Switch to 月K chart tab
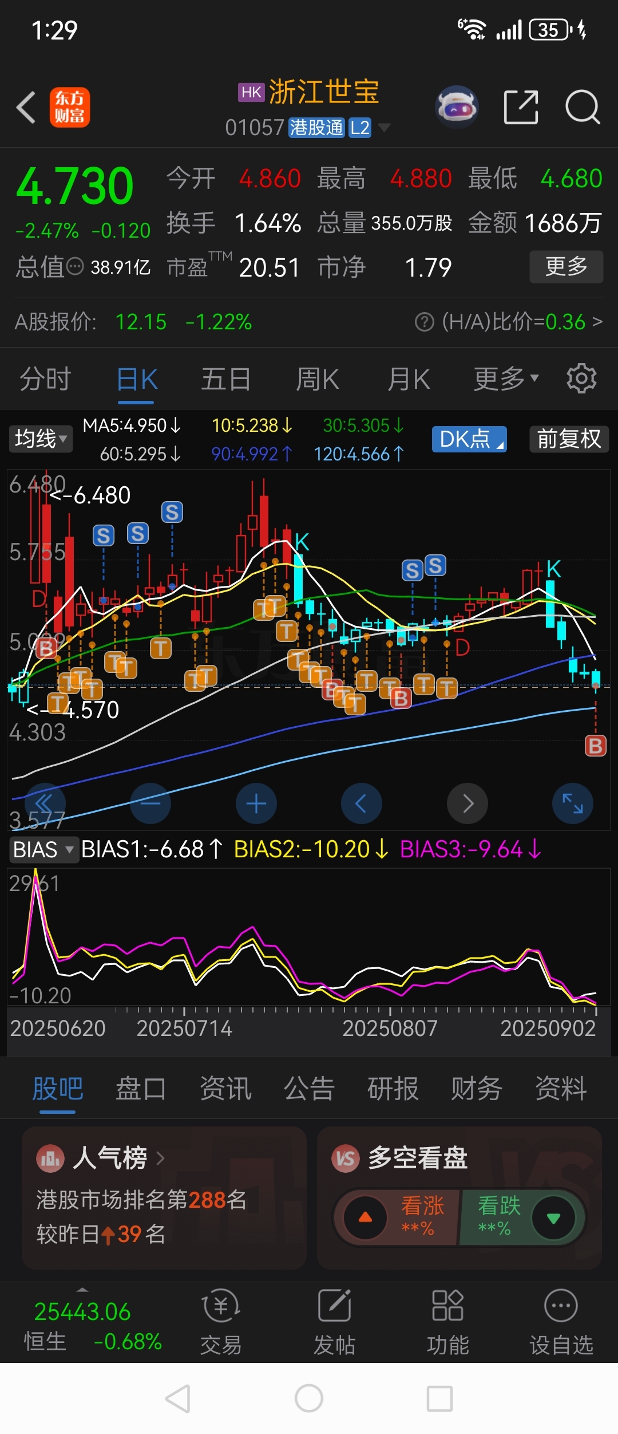Screen dimensions: 618x1434 pos(408,379)
